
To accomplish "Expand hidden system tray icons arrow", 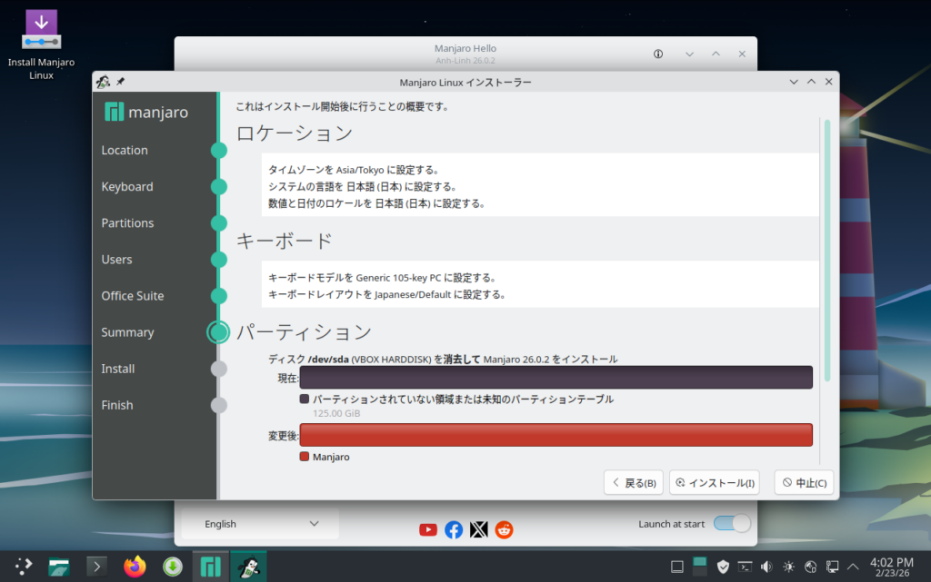I will tap(854, 567).
